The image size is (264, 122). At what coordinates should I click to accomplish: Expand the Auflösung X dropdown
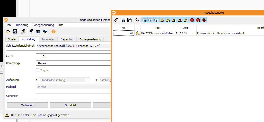click(65, 80)
